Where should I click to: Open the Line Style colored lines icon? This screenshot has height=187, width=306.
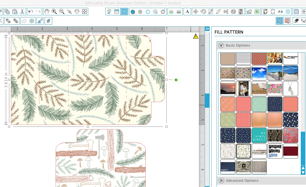point(171,12)
